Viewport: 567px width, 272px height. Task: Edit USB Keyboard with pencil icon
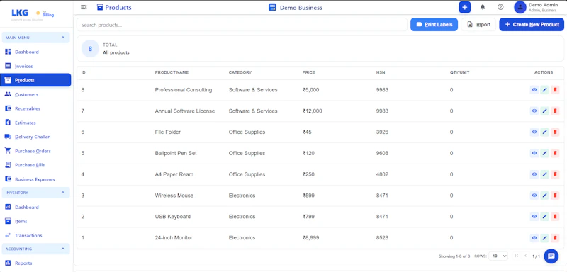point(544,216)
